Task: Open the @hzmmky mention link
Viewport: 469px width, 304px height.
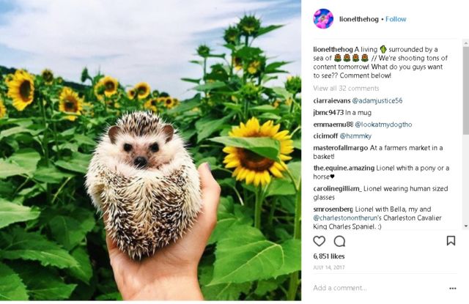Action: (x=358, y=136)
